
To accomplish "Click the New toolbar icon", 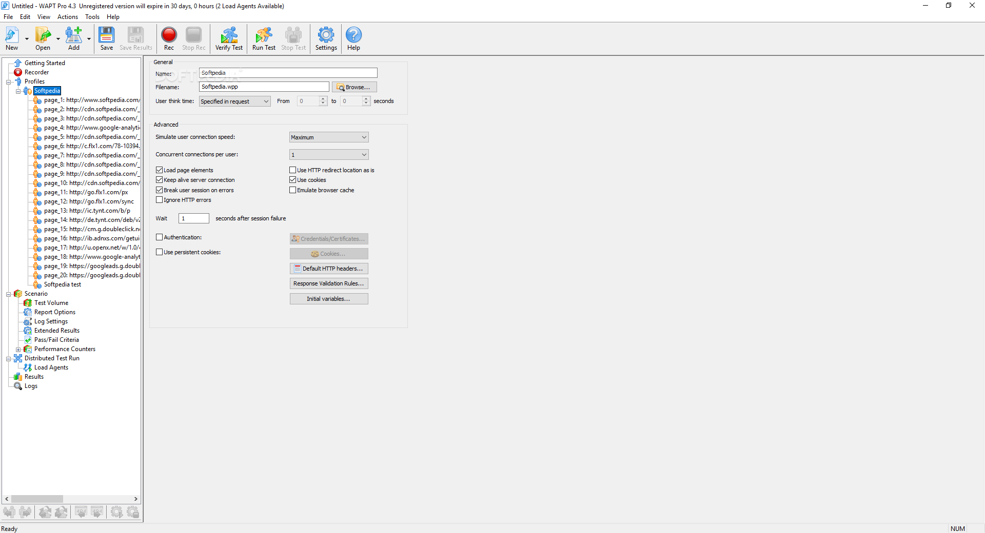I will click(12, 38).
